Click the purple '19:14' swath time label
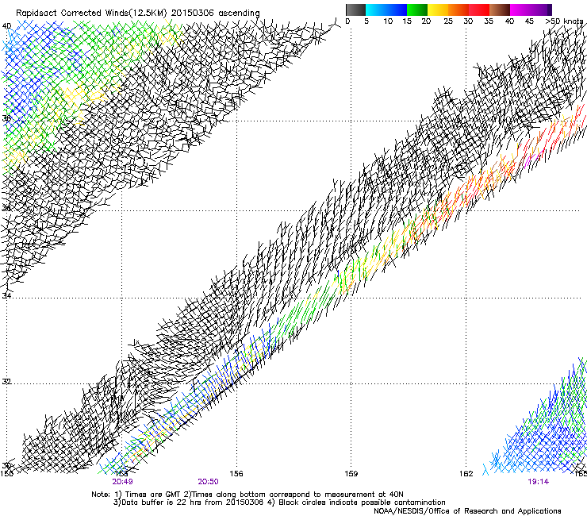587x516 pixels. point(539,482)
